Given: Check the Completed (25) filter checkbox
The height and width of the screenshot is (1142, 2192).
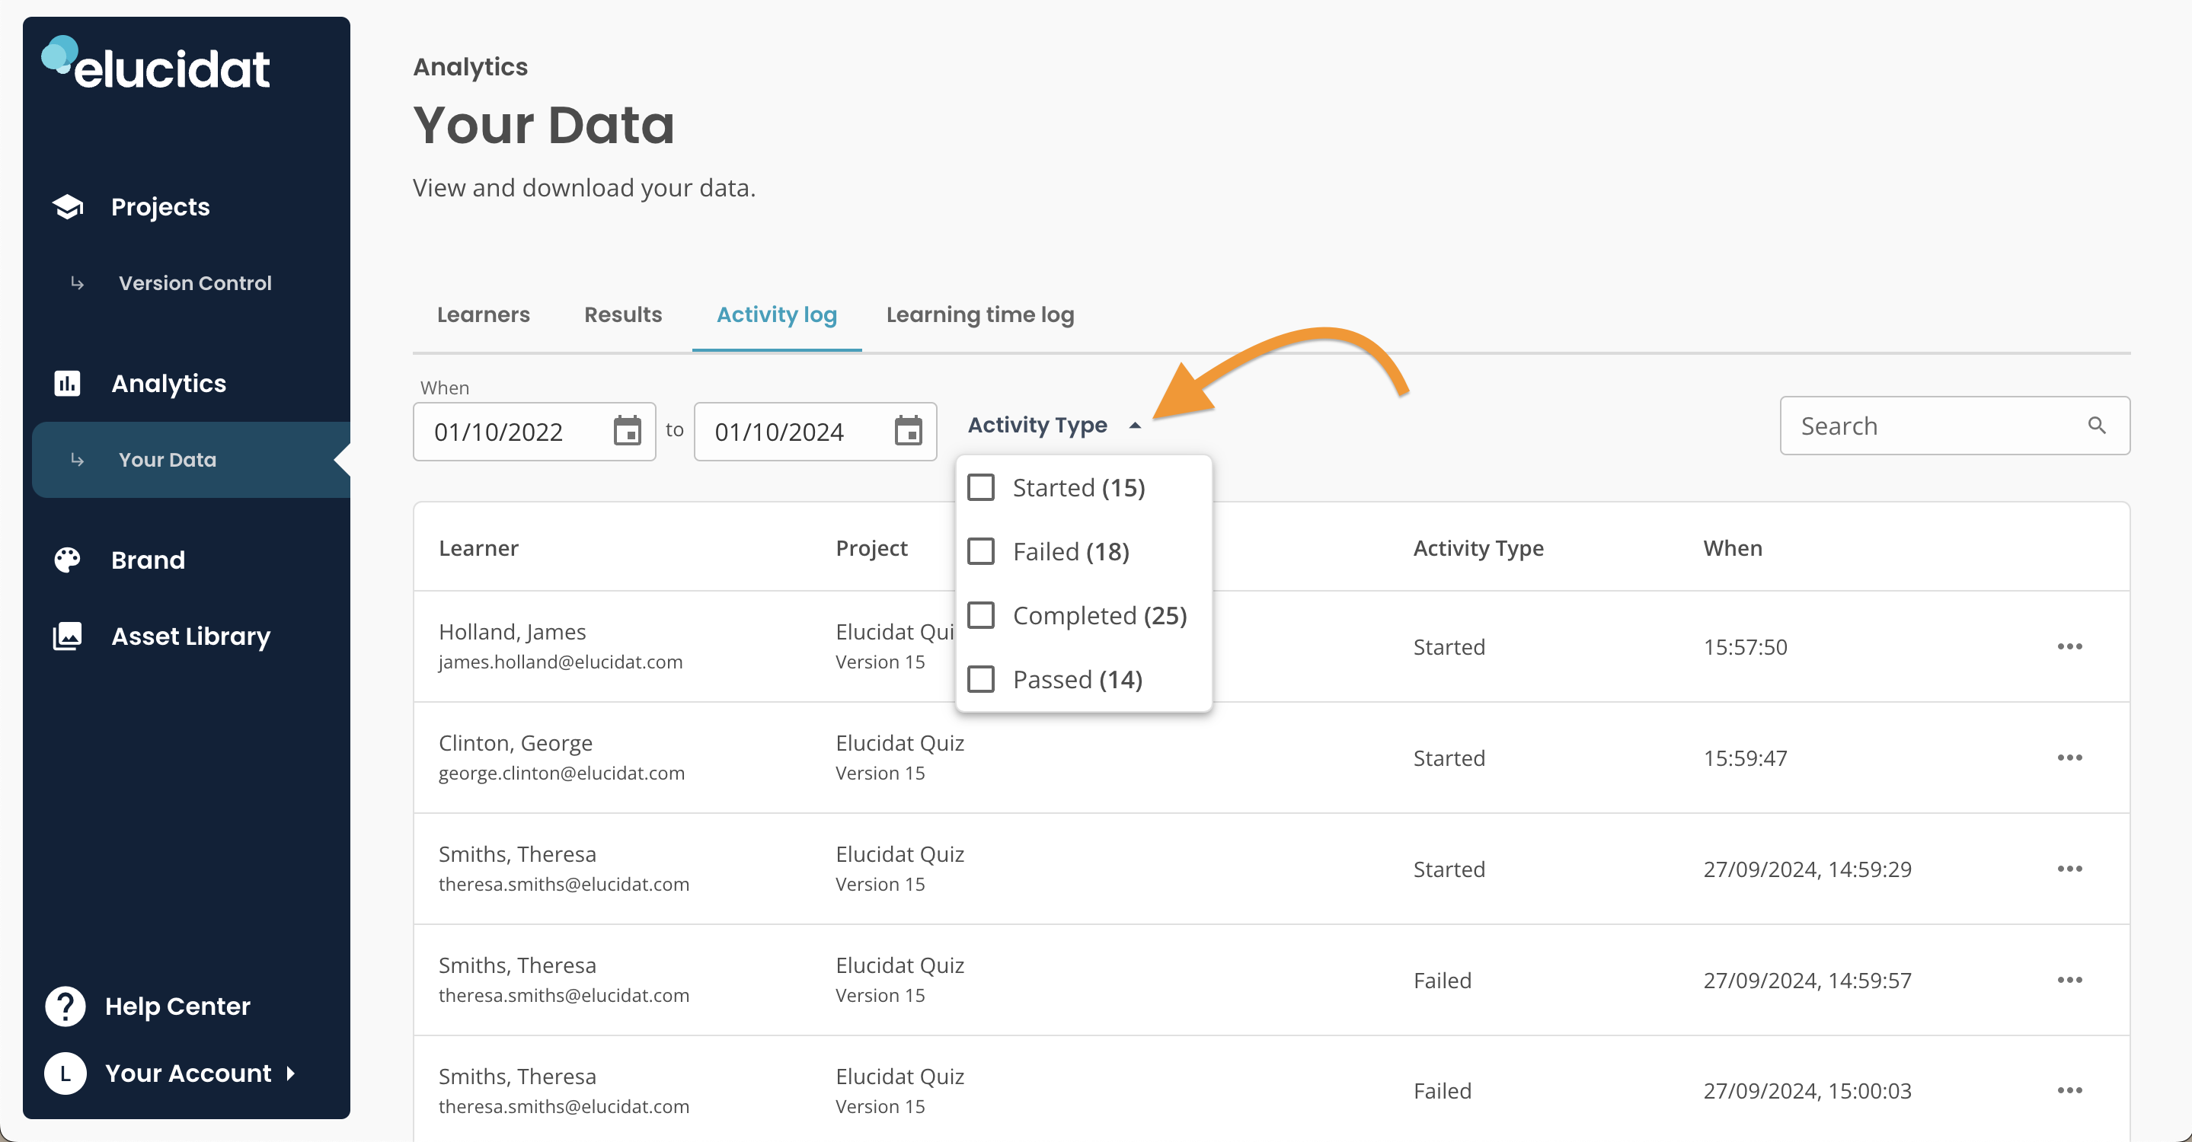Looking at the screenshot, I should click(981, 615).
